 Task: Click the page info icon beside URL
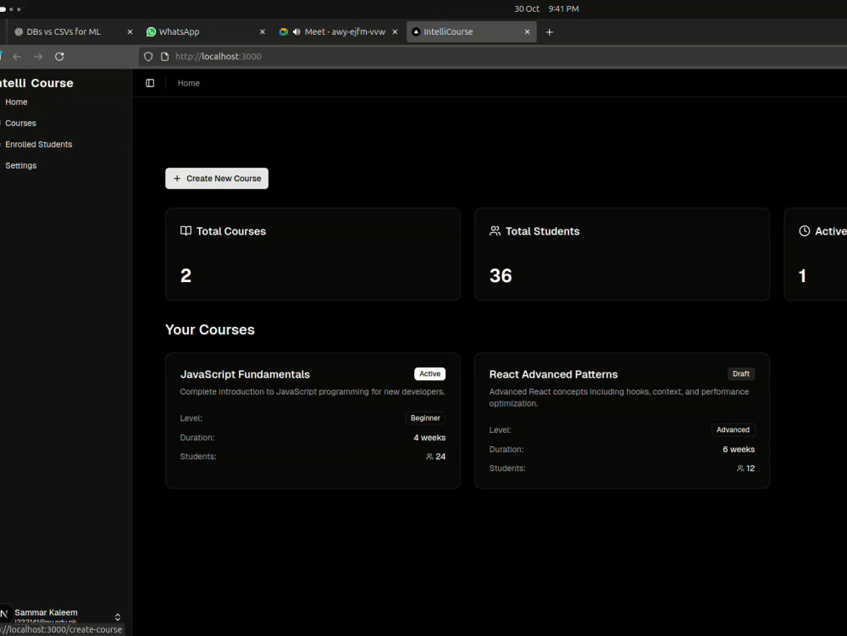pos(165,57)
